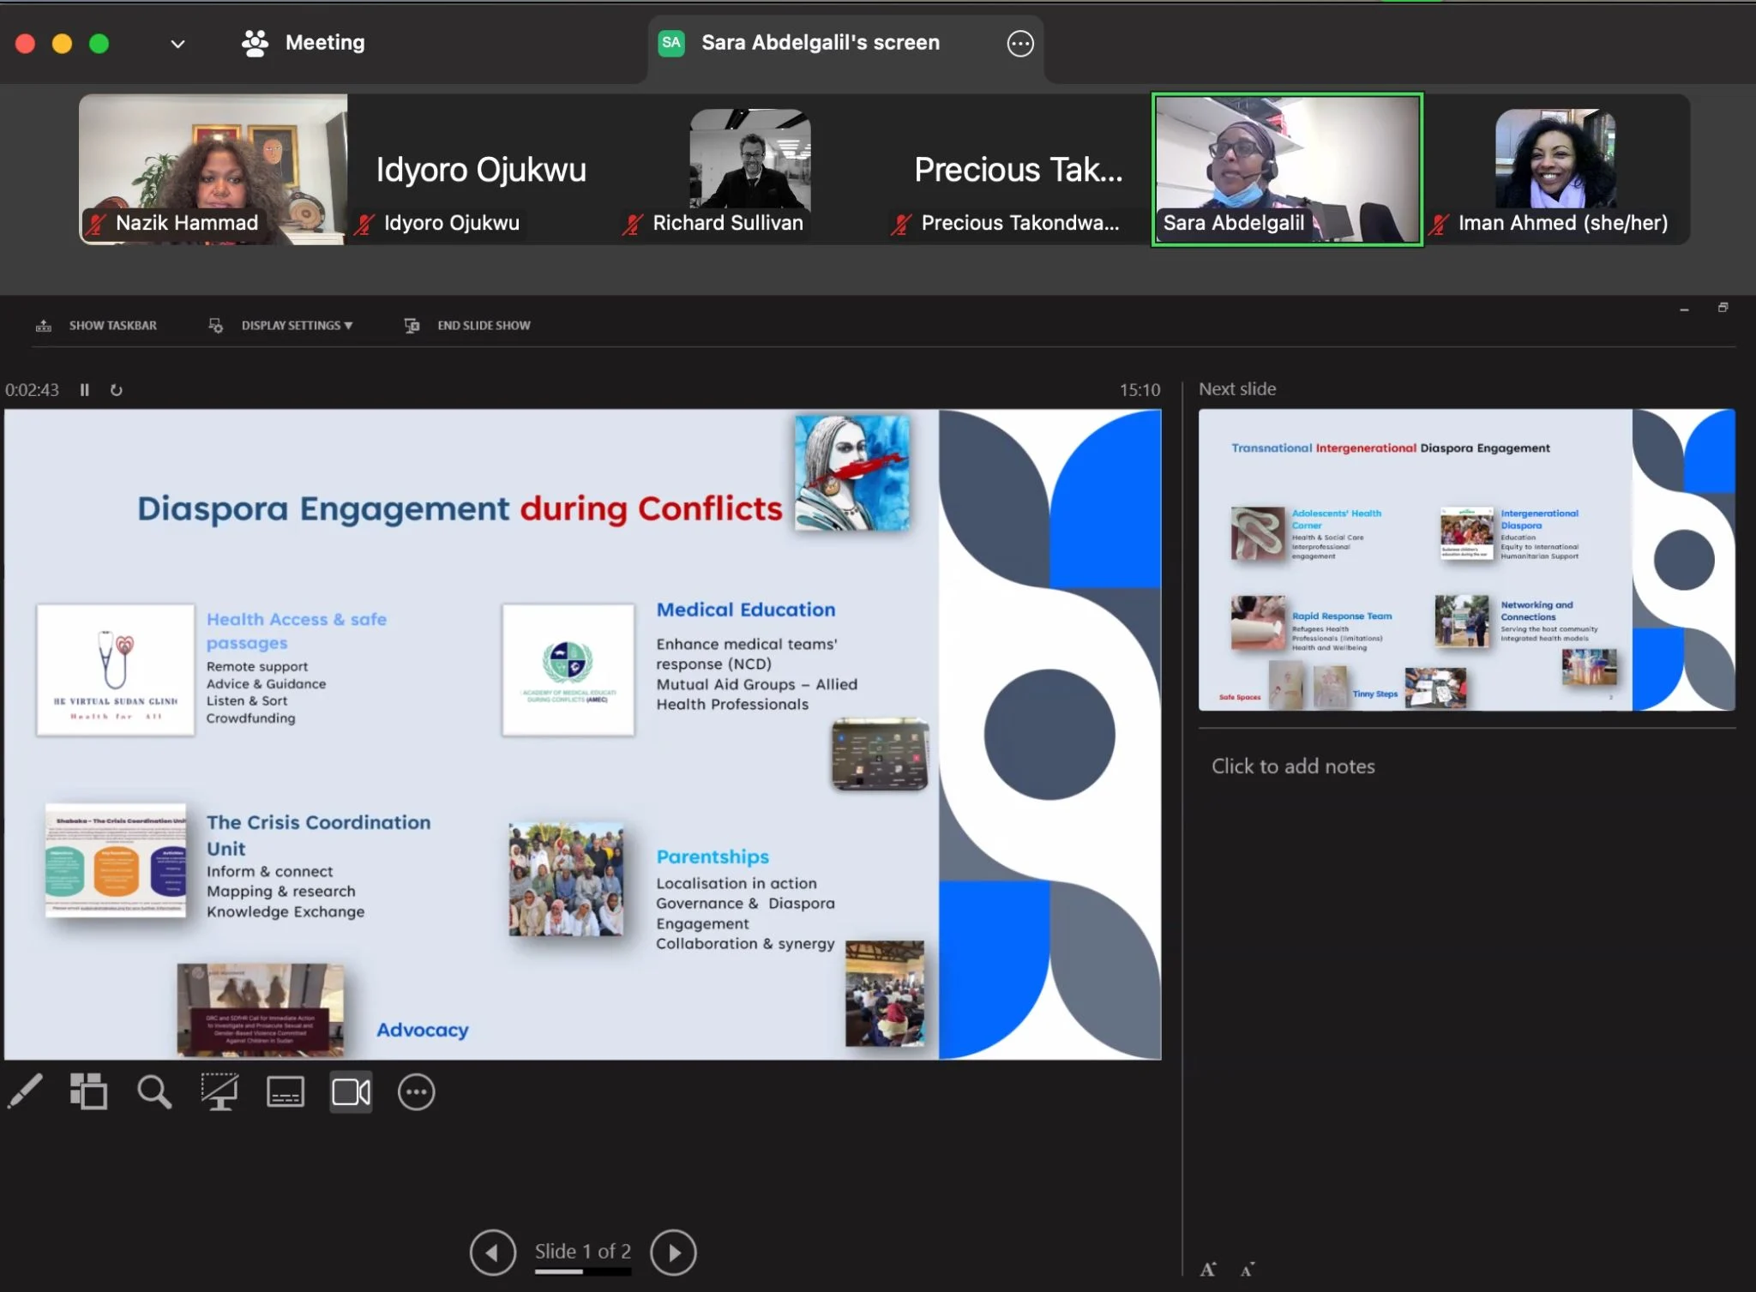Pause the presentation timer

pyautogui.click(x=85, y=390)
